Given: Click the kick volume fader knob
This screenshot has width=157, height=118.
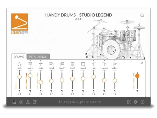Looking at the screenshot, I should (x=20, y=77).
